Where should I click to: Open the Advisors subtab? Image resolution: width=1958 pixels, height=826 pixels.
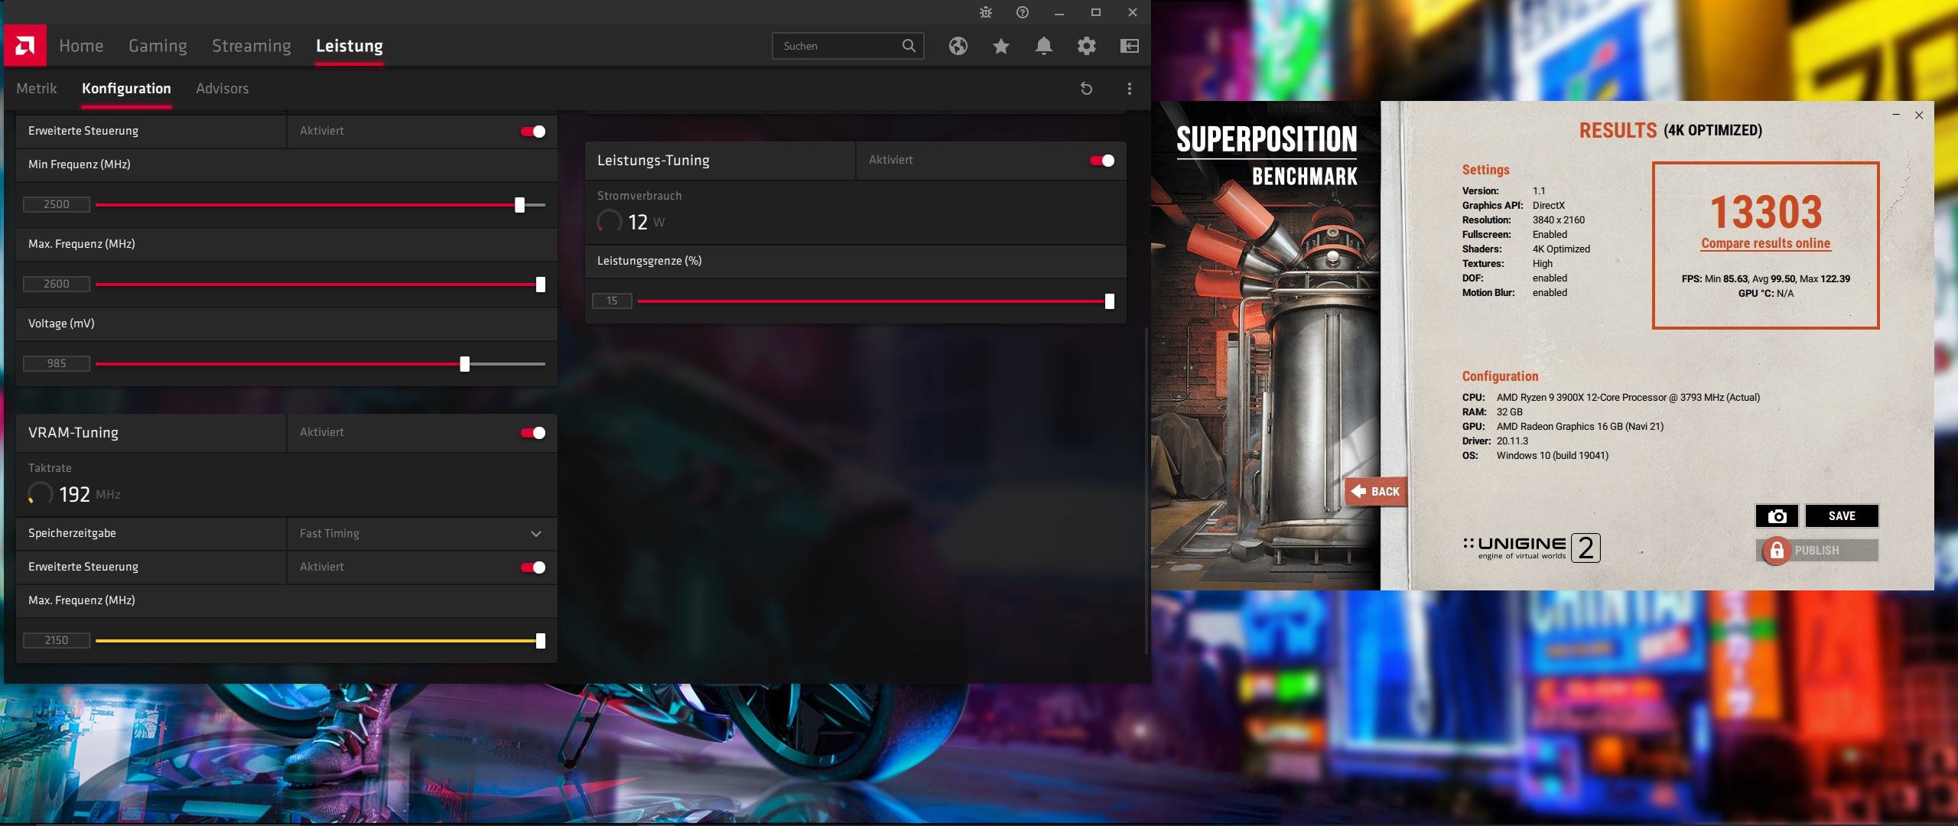(223, 89)
